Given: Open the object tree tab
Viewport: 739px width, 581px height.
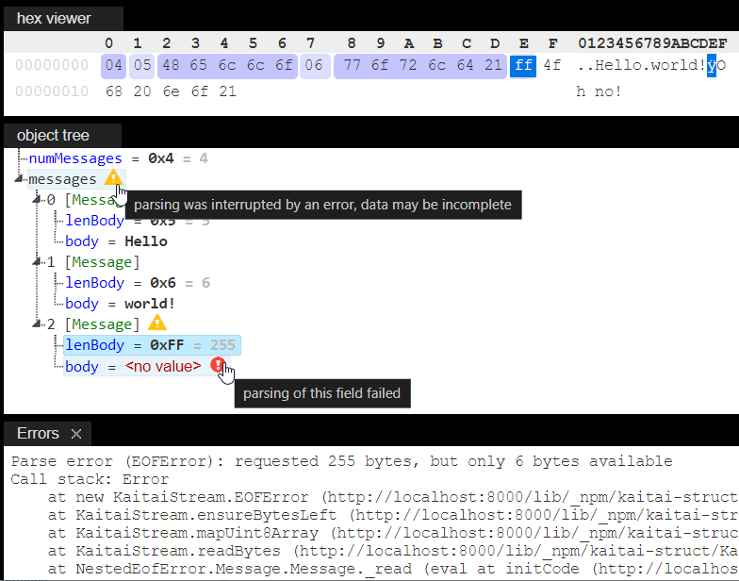Looking at the screenshot, I should click(x=54, y=136).
